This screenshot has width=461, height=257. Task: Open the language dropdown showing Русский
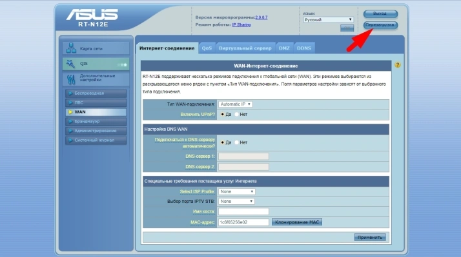pos(328,20)
